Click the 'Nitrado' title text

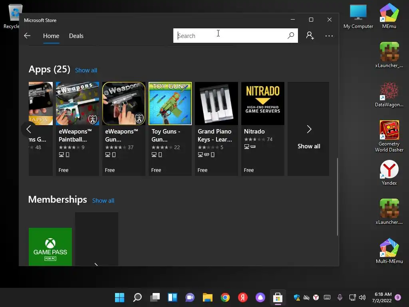point(254,131)
